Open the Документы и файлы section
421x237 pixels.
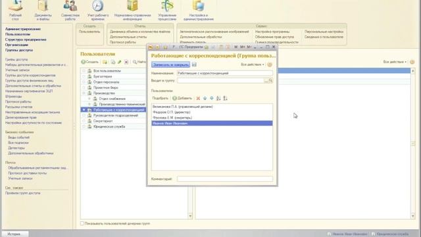tap(43, 11)
